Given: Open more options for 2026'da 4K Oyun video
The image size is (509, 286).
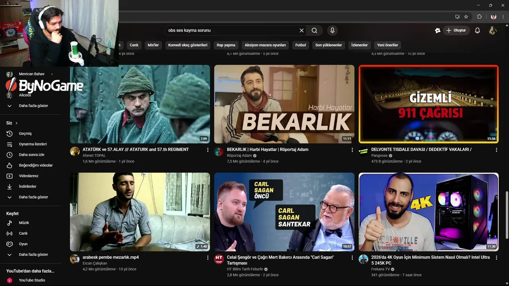Looking at the screenshot, I should click(496, 257).
